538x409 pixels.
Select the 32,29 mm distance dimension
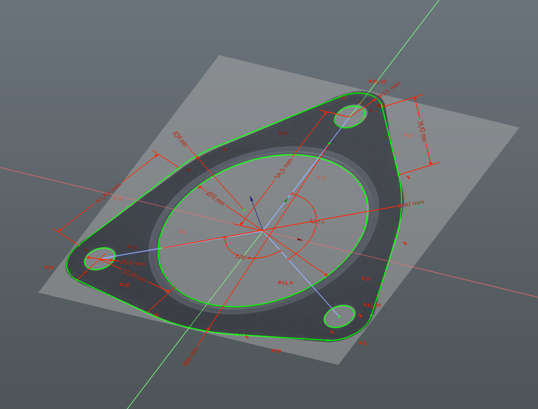(134, 276)
